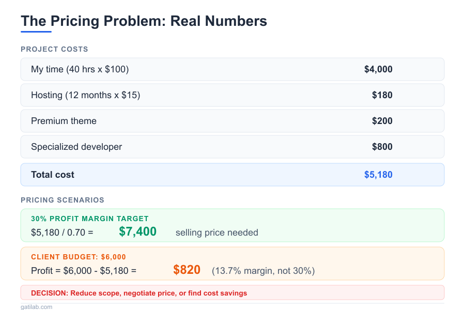Click the 'Total cost' label
This screenshot has height=310, width=465.
(x=53, y=175)
